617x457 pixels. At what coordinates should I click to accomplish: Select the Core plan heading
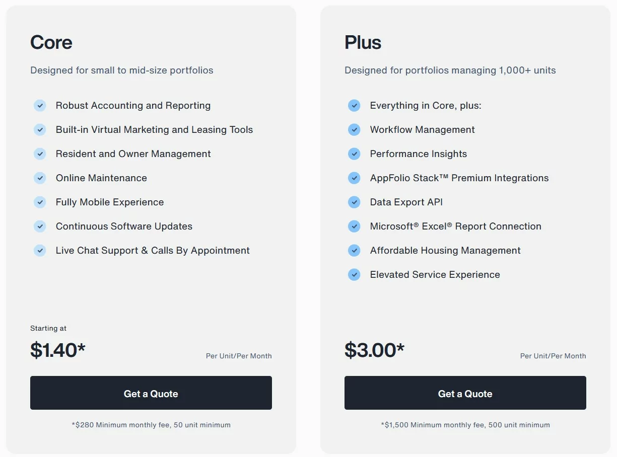pyautogui.click(x=51, y=42)
